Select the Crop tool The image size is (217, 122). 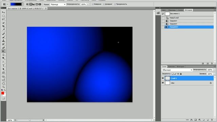[x=3, y=26]
